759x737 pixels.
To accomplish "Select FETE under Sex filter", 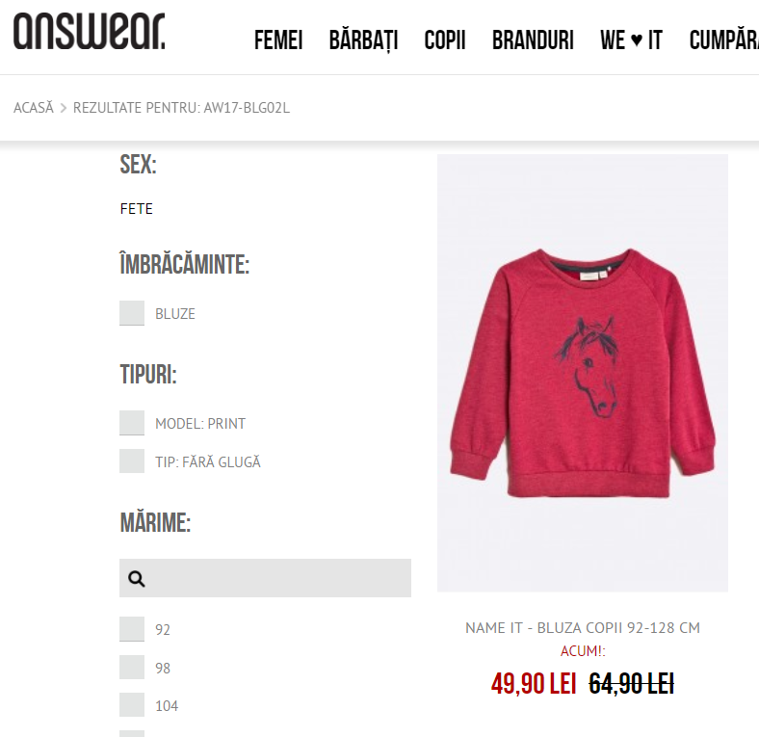I will (137, 209).
